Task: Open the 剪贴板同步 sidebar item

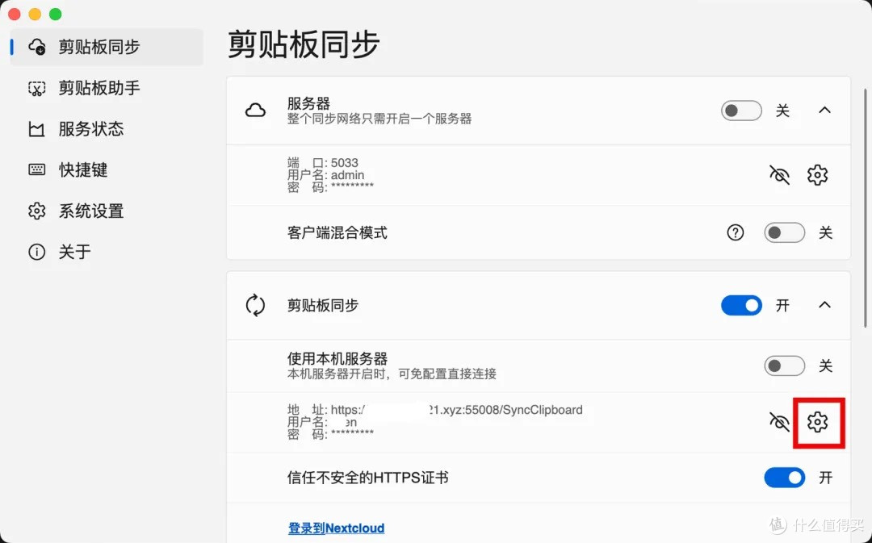Action: coord(107,47)
